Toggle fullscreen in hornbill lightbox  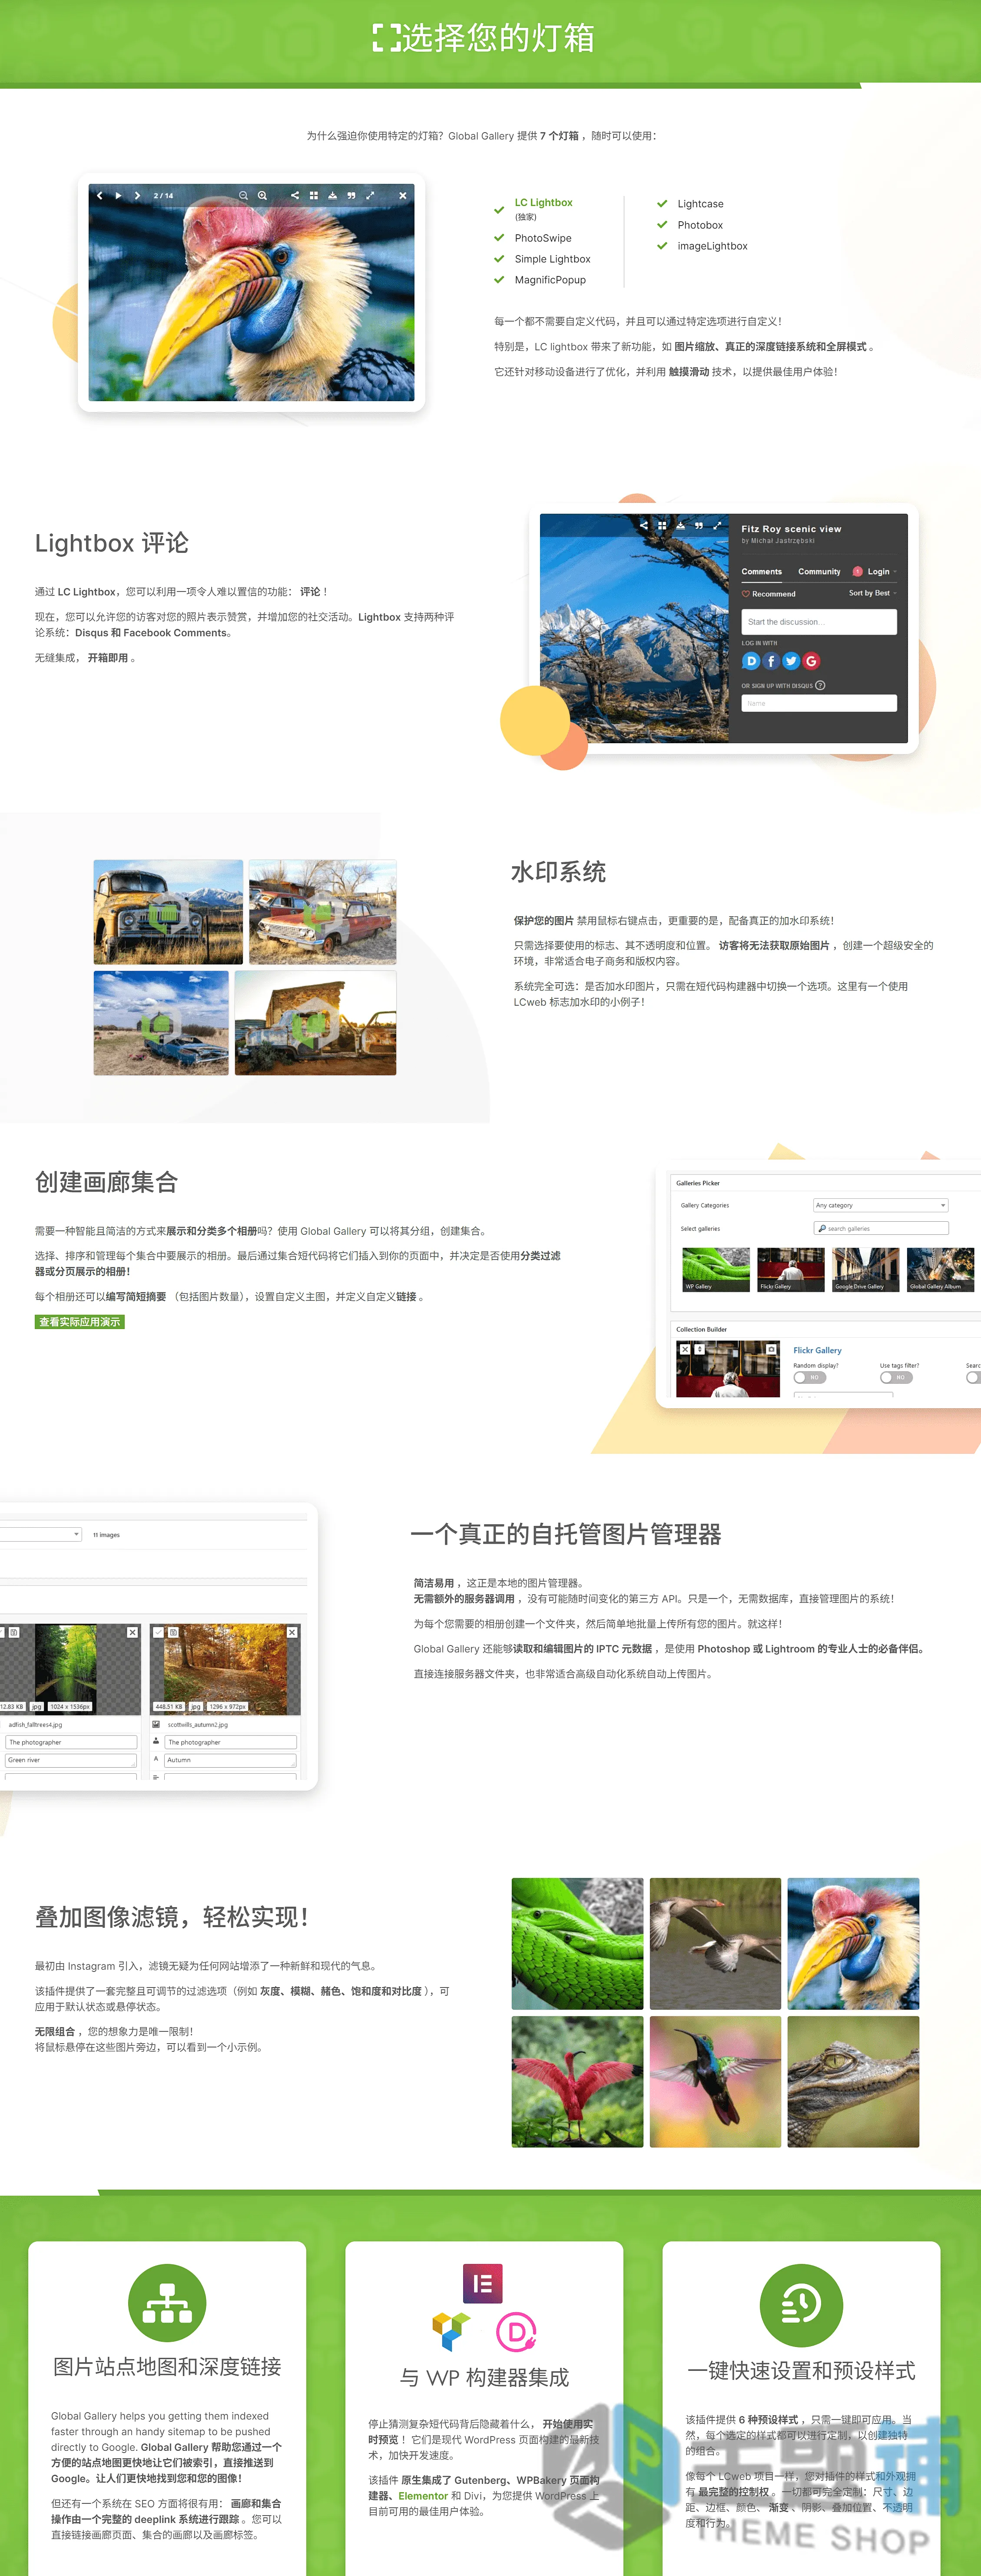[x=370, y=196]
